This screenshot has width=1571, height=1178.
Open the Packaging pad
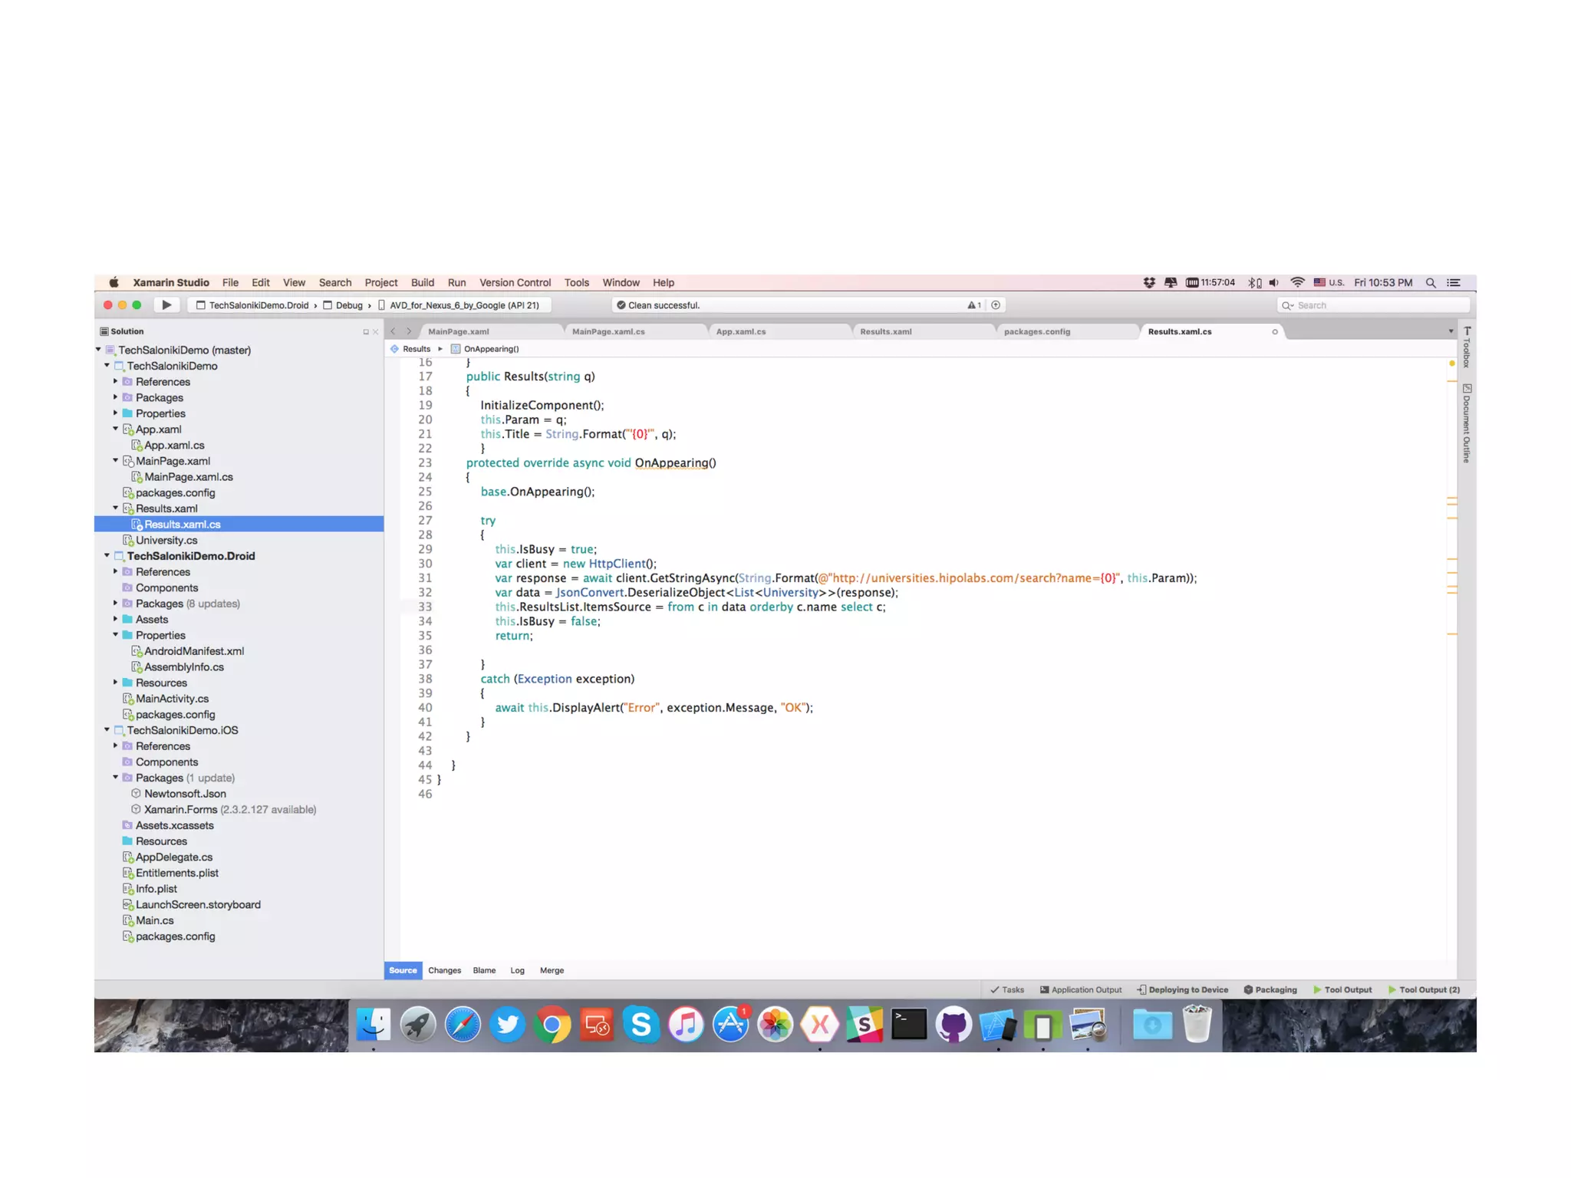click(x=1270, y=989)
